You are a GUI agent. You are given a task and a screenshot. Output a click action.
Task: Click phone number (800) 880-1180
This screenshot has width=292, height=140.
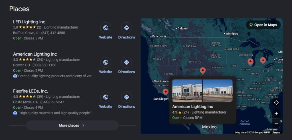(x=44, y=65)
